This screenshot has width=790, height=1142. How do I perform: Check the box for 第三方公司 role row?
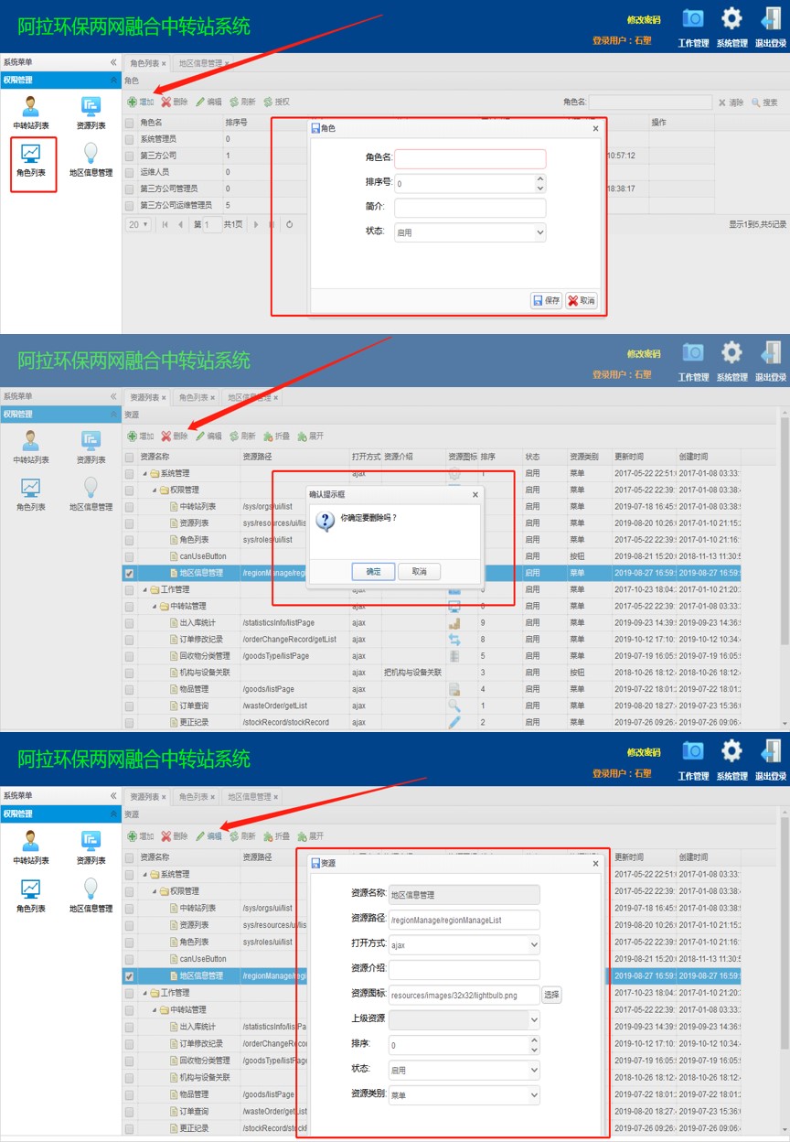[x=129, y=156]
